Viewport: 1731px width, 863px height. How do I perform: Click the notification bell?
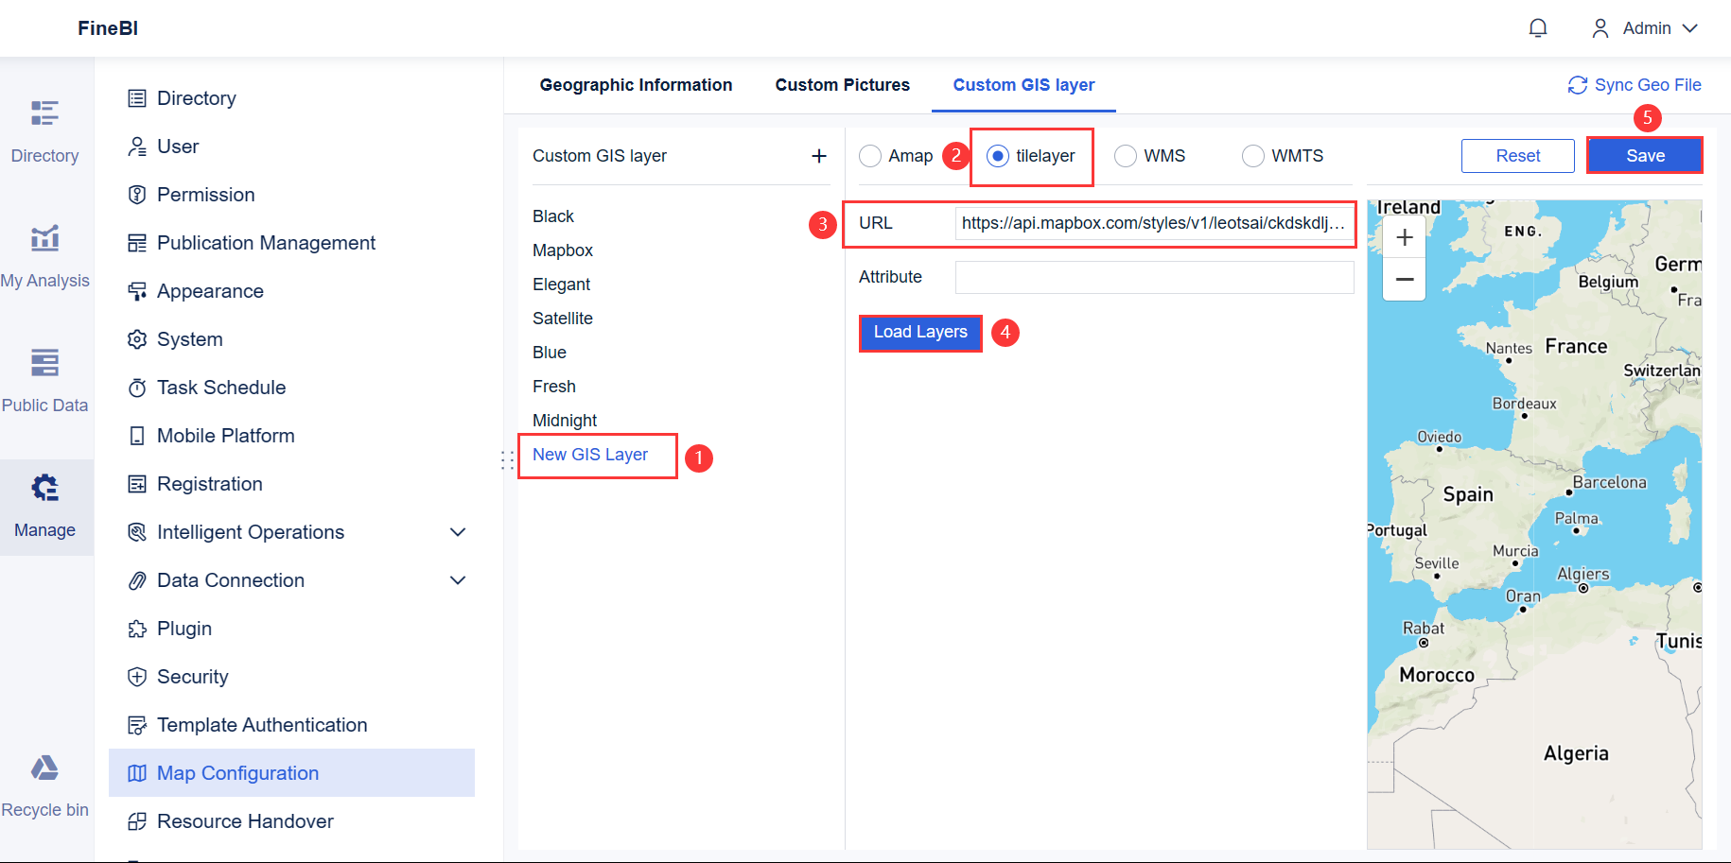(x=1538, y=28)
